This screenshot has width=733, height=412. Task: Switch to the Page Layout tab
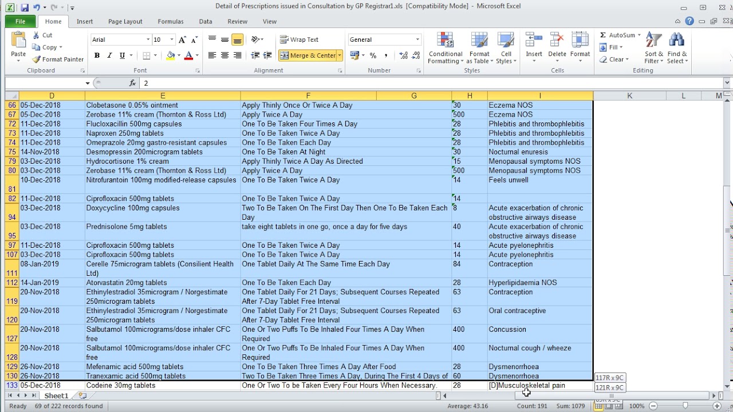(x=125, y=21)
